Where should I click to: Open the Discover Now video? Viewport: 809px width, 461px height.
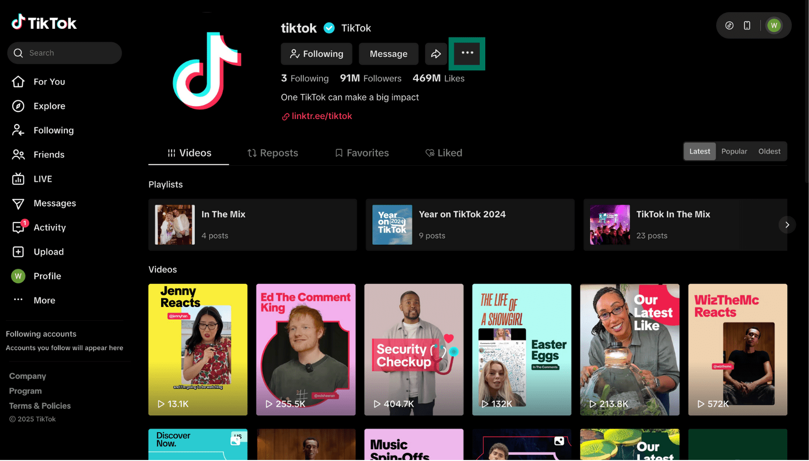tap(198, 445)
